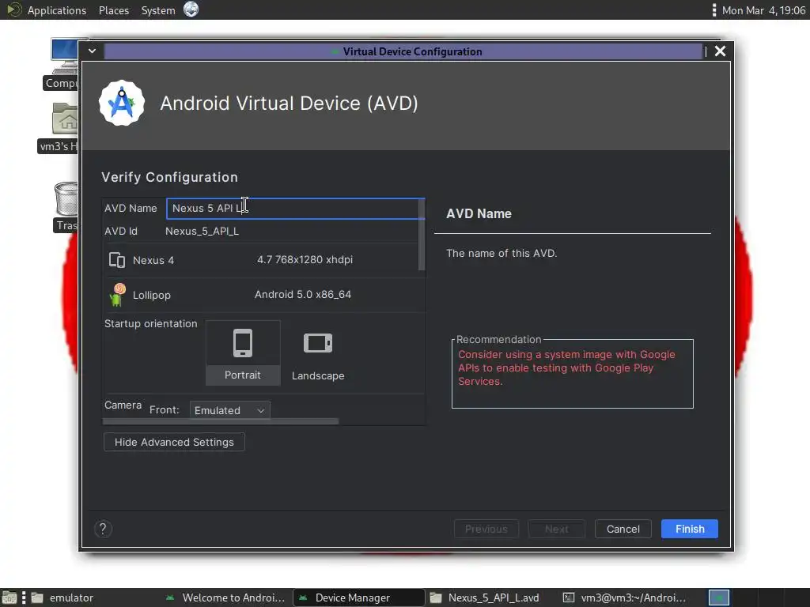Click the three-dot panel handle near clock
This screenshot has height=607, width=810.
tap(714, 10)
